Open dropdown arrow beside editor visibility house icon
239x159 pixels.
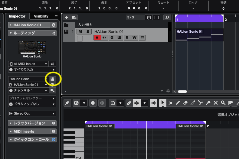(x=120, y=103)
